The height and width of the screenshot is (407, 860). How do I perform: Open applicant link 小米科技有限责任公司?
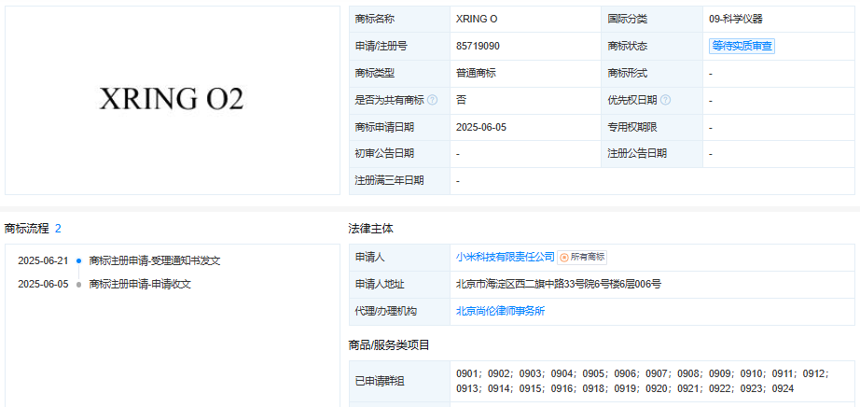pyautogui.click(x=506, y=257)
